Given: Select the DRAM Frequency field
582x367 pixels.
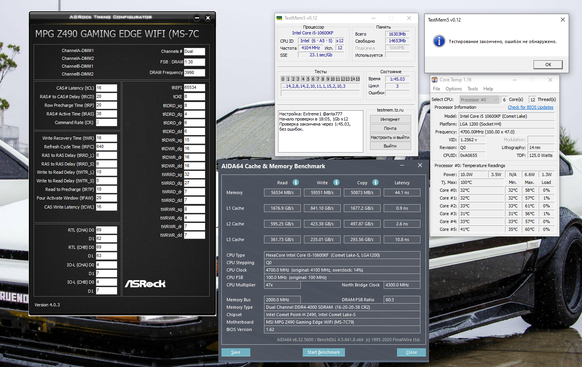Looking at the screenshot, I should click(194, 72).
